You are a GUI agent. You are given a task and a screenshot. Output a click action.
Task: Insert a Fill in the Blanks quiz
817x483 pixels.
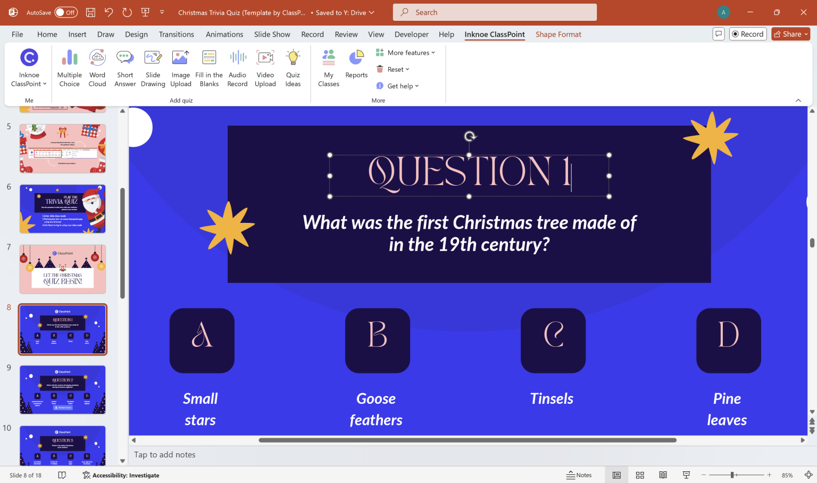click(x=209, y=68)
